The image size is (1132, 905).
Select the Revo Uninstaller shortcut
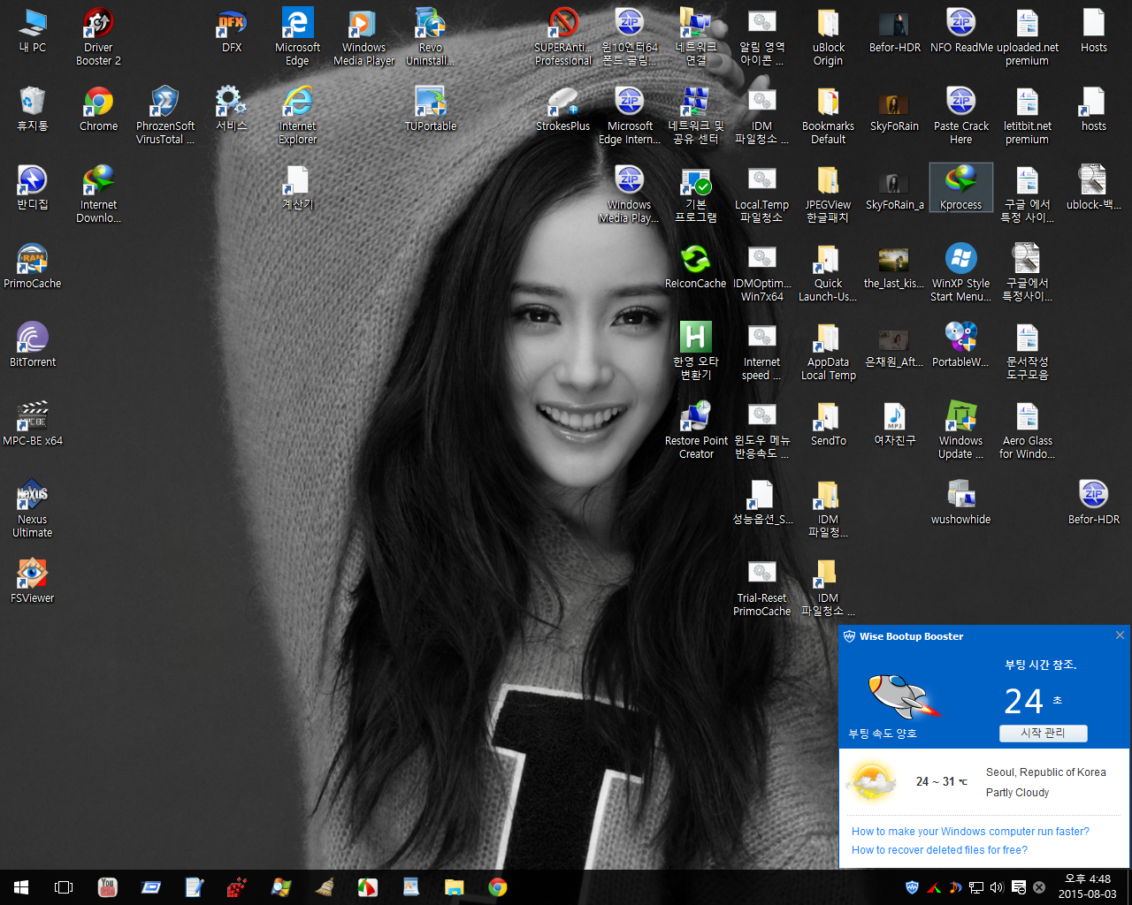(x=430, y=37)
